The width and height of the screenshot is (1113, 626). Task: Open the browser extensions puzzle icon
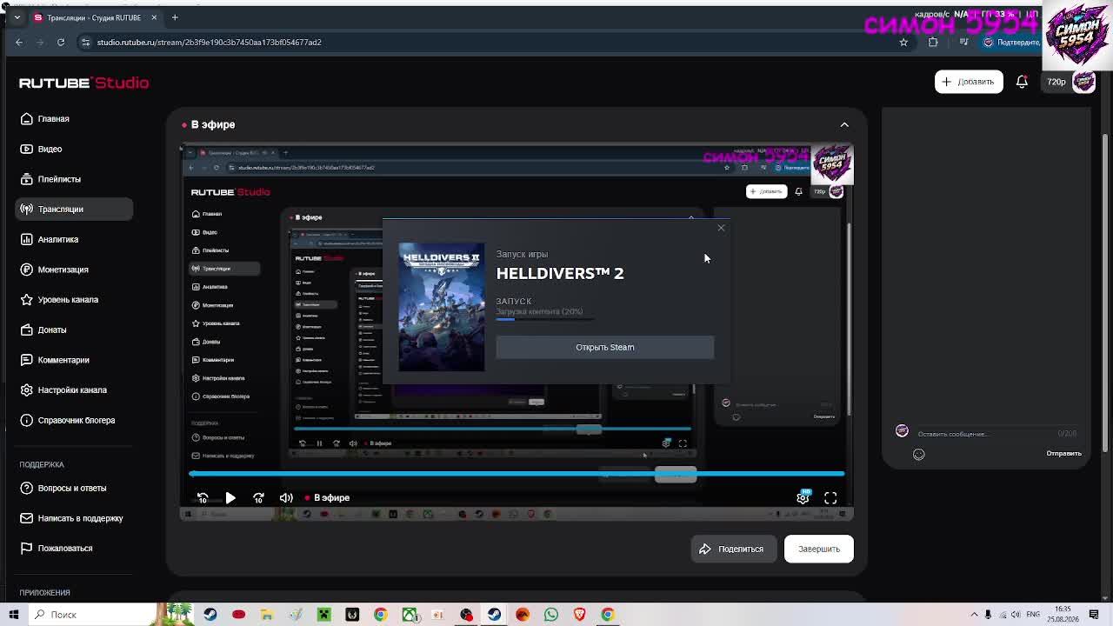[933, 42]
